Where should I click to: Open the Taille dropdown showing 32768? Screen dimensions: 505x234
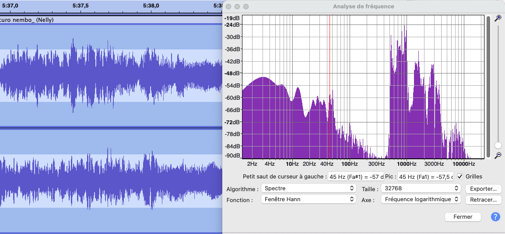tap(421, 189)
